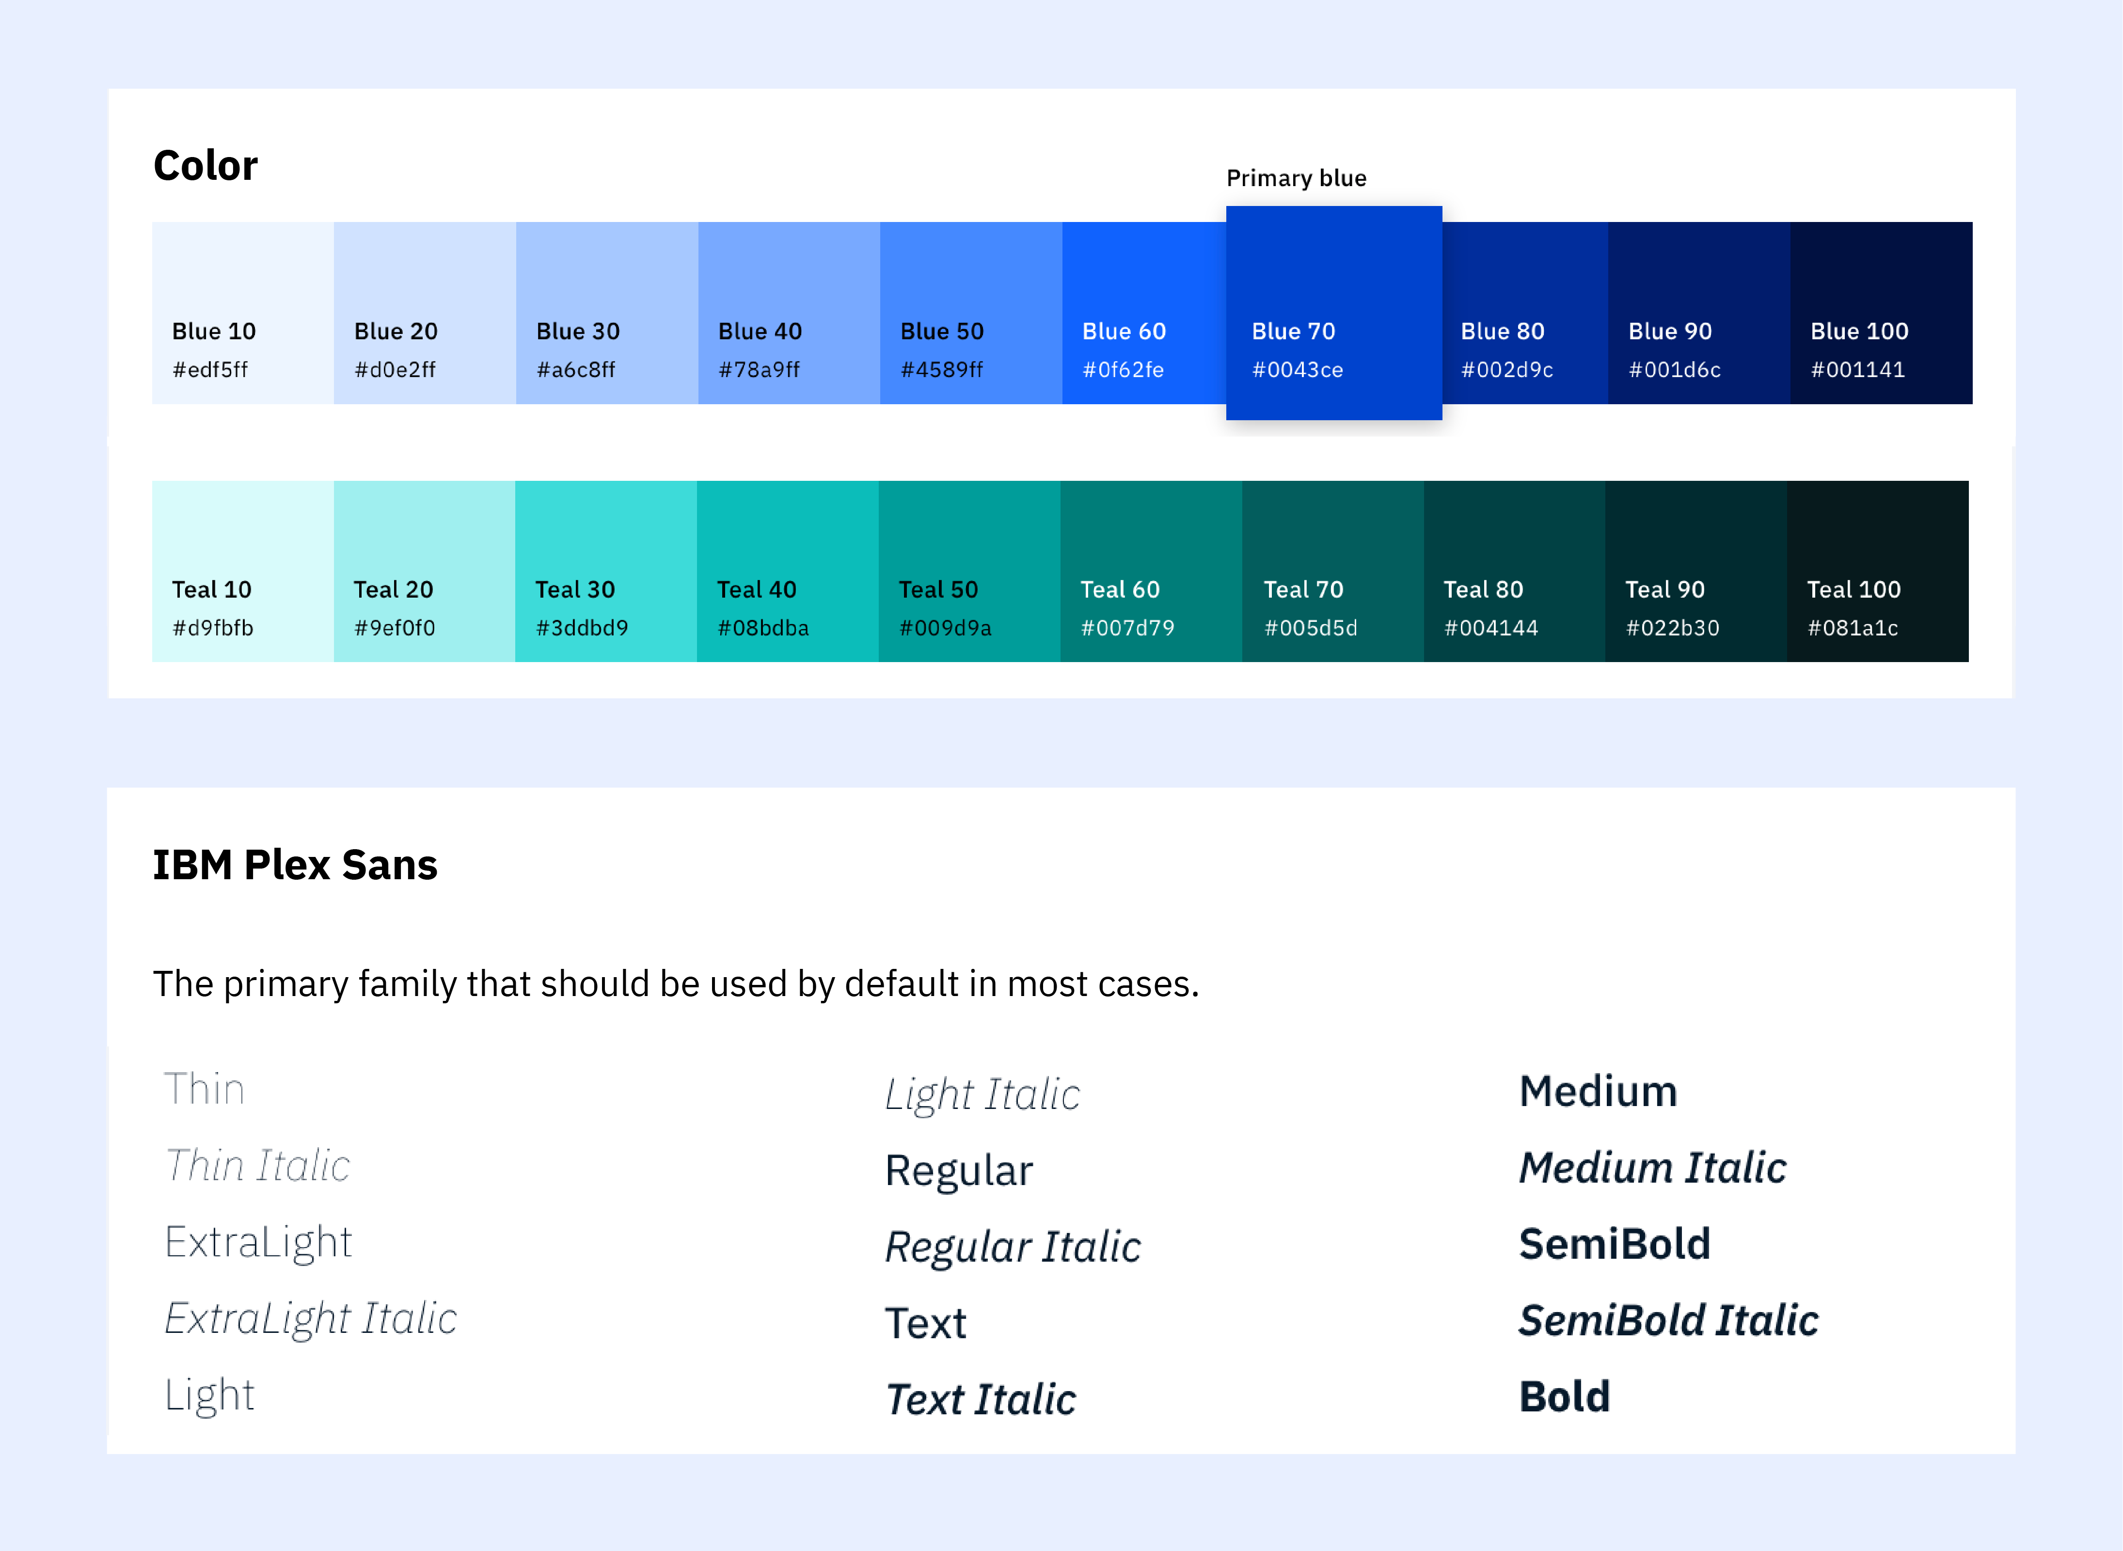2123x1551 pixels.
Task: Click the Blue 10 color swatch
Action: tap(243, 313)
